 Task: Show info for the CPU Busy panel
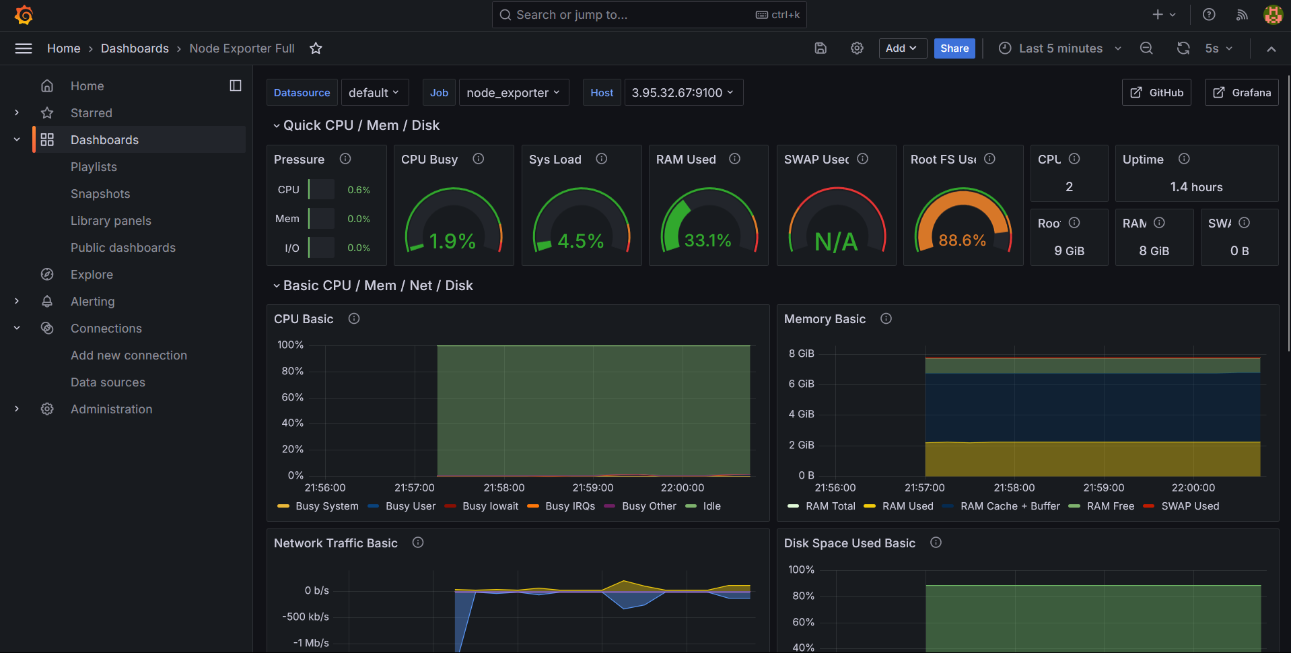point(479,159)
